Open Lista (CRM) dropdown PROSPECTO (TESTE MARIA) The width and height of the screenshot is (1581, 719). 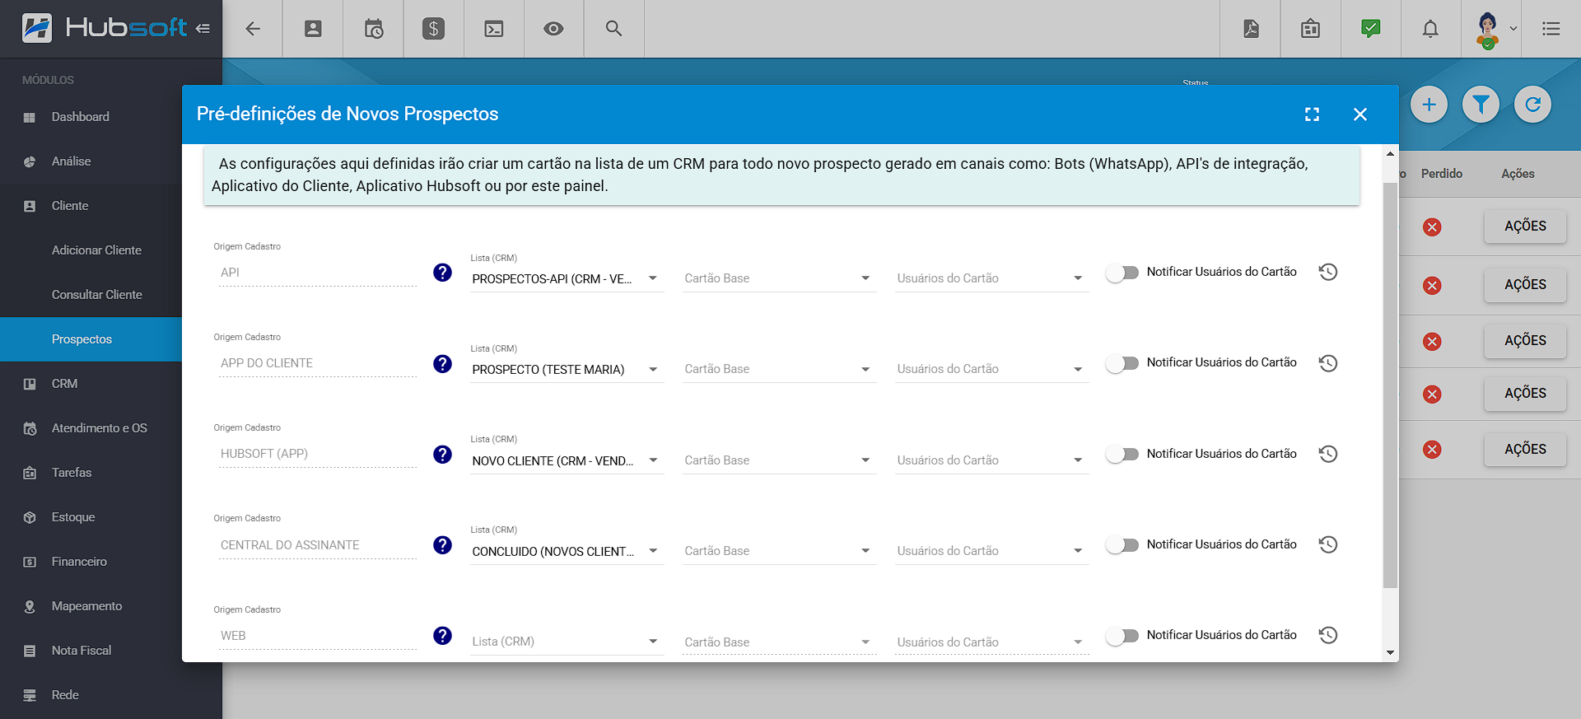coord(567,369)
